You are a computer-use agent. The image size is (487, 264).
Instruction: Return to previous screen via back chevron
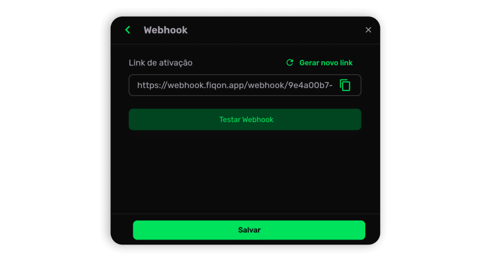click(x=127, y=30)
